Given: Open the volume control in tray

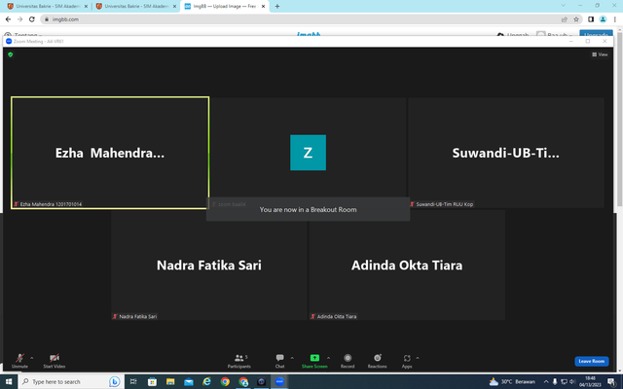Looking at the screenshot, I should tap(572, 381).
